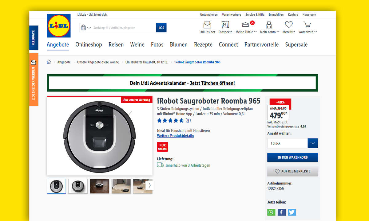Open the Rezepte menu
This screenshot has width=369, height=221.
pos(203,45)
